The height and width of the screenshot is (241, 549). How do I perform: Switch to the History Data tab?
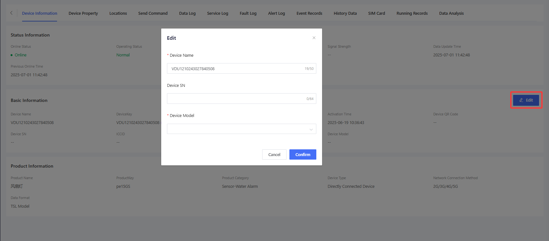coord(345,13)
